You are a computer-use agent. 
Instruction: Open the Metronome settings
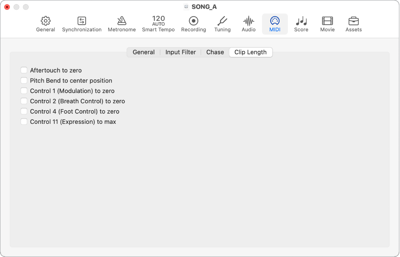122,23
